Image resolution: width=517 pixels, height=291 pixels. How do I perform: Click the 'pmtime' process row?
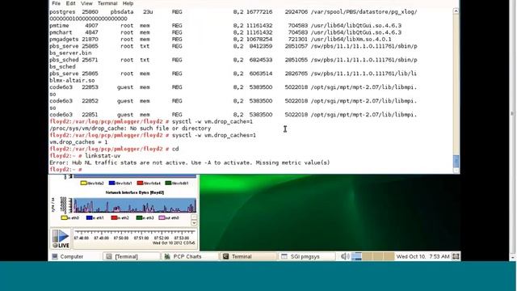click(x=225, y=25)
